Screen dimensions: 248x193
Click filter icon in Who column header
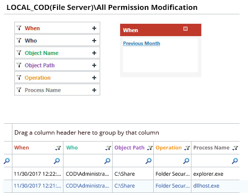108,148
